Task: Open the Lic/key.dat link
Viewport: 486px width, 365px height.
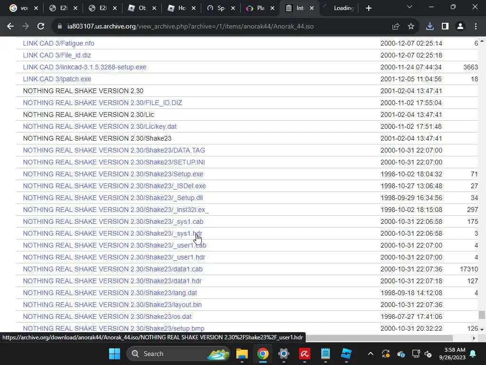Action: [100, 126]
